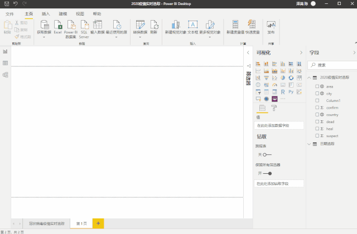This screenshot has width=357, height=234.
Task: Select the treemap visual
Action: (x=299, y=78)
